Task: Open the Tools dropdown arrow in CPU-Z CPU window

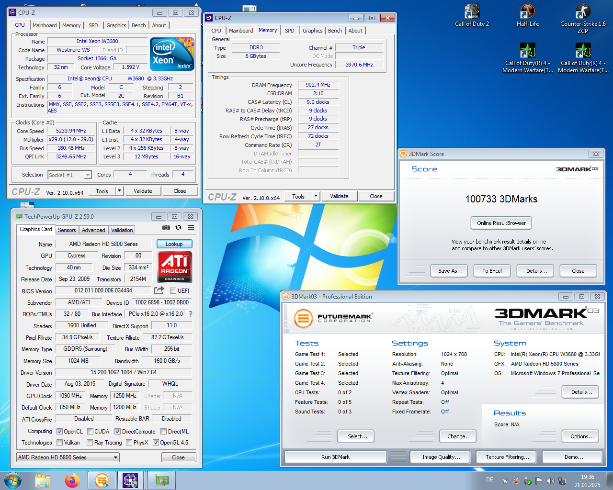Action: pos(120,191)
